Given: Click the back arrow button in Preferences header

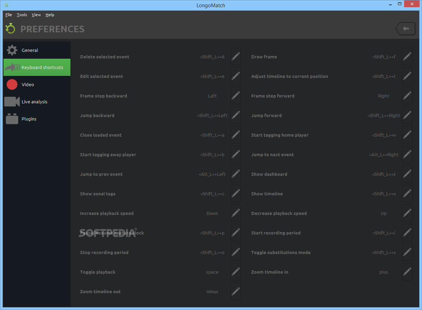Looking at the screenshot, I should (406, 29).
